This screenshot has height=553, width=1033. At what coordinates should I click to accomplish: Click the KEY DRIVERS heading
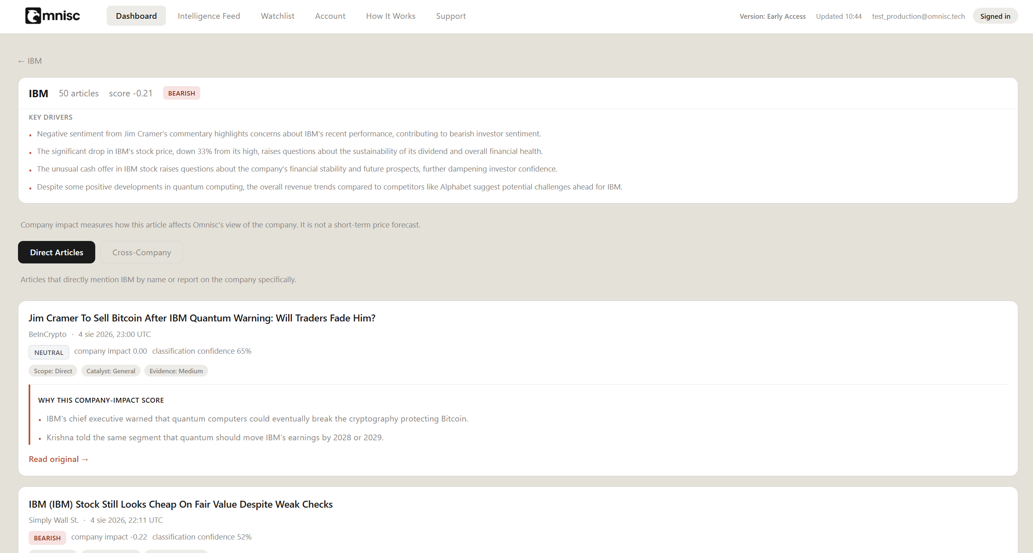[x=51, y=117]
